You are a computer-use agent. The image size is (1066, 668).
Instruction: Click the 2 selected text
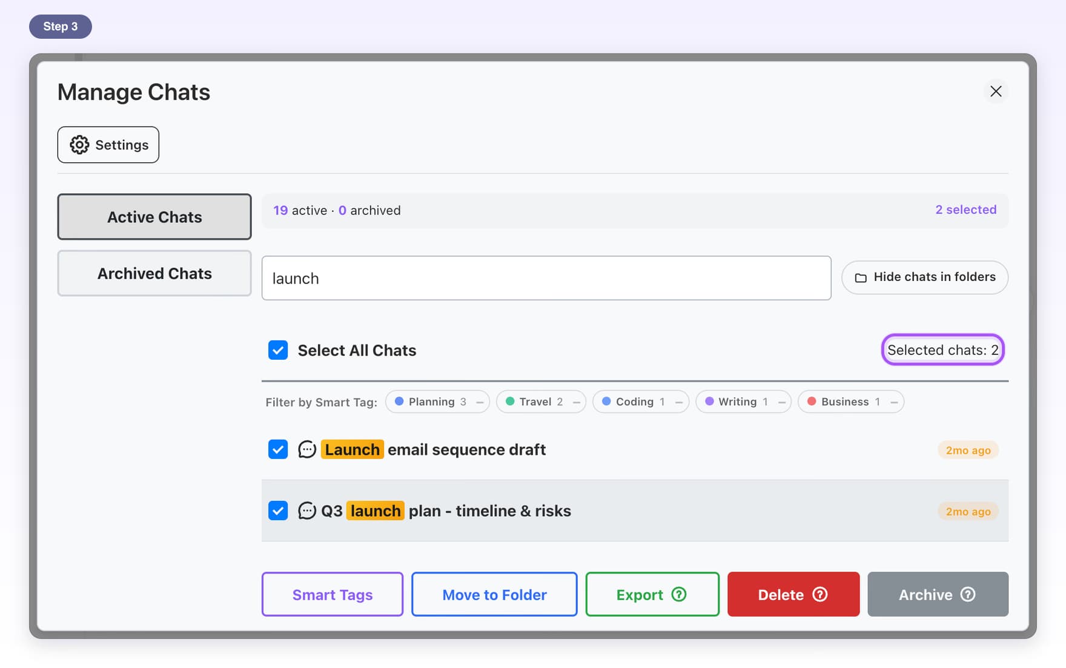click(965, 210)
